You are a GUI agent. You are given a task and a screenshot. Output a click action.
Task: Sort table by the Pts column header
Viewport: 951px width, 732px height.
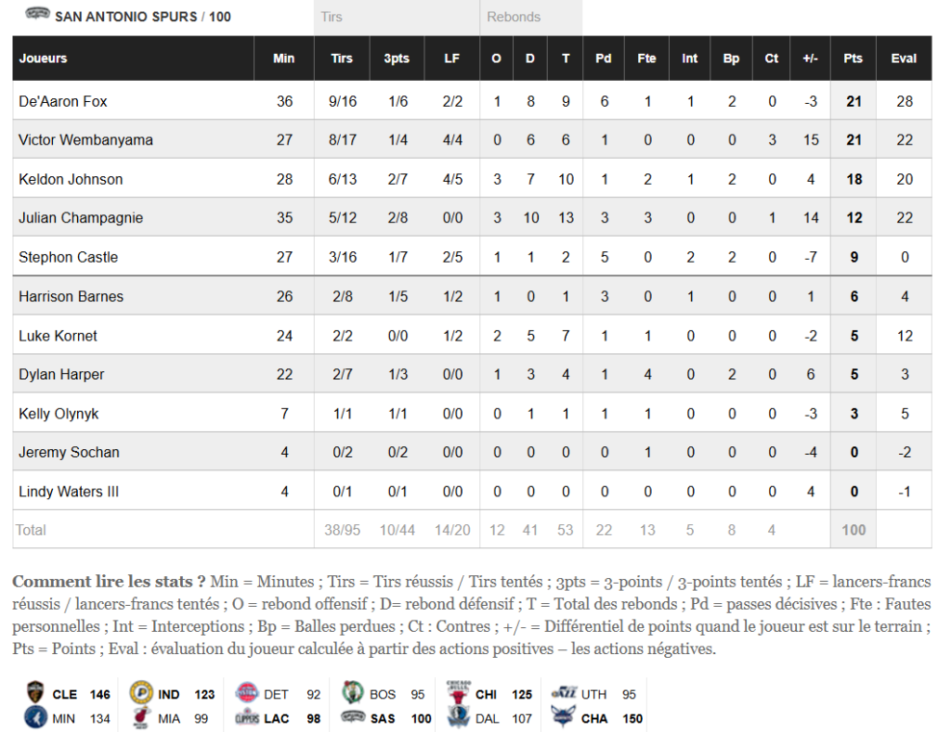[853, 58]
